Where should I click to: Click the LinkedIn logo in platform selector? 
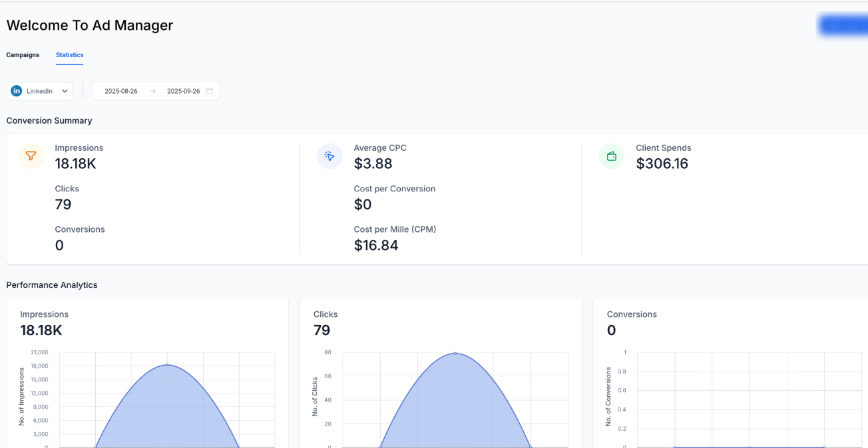[17, 91]
